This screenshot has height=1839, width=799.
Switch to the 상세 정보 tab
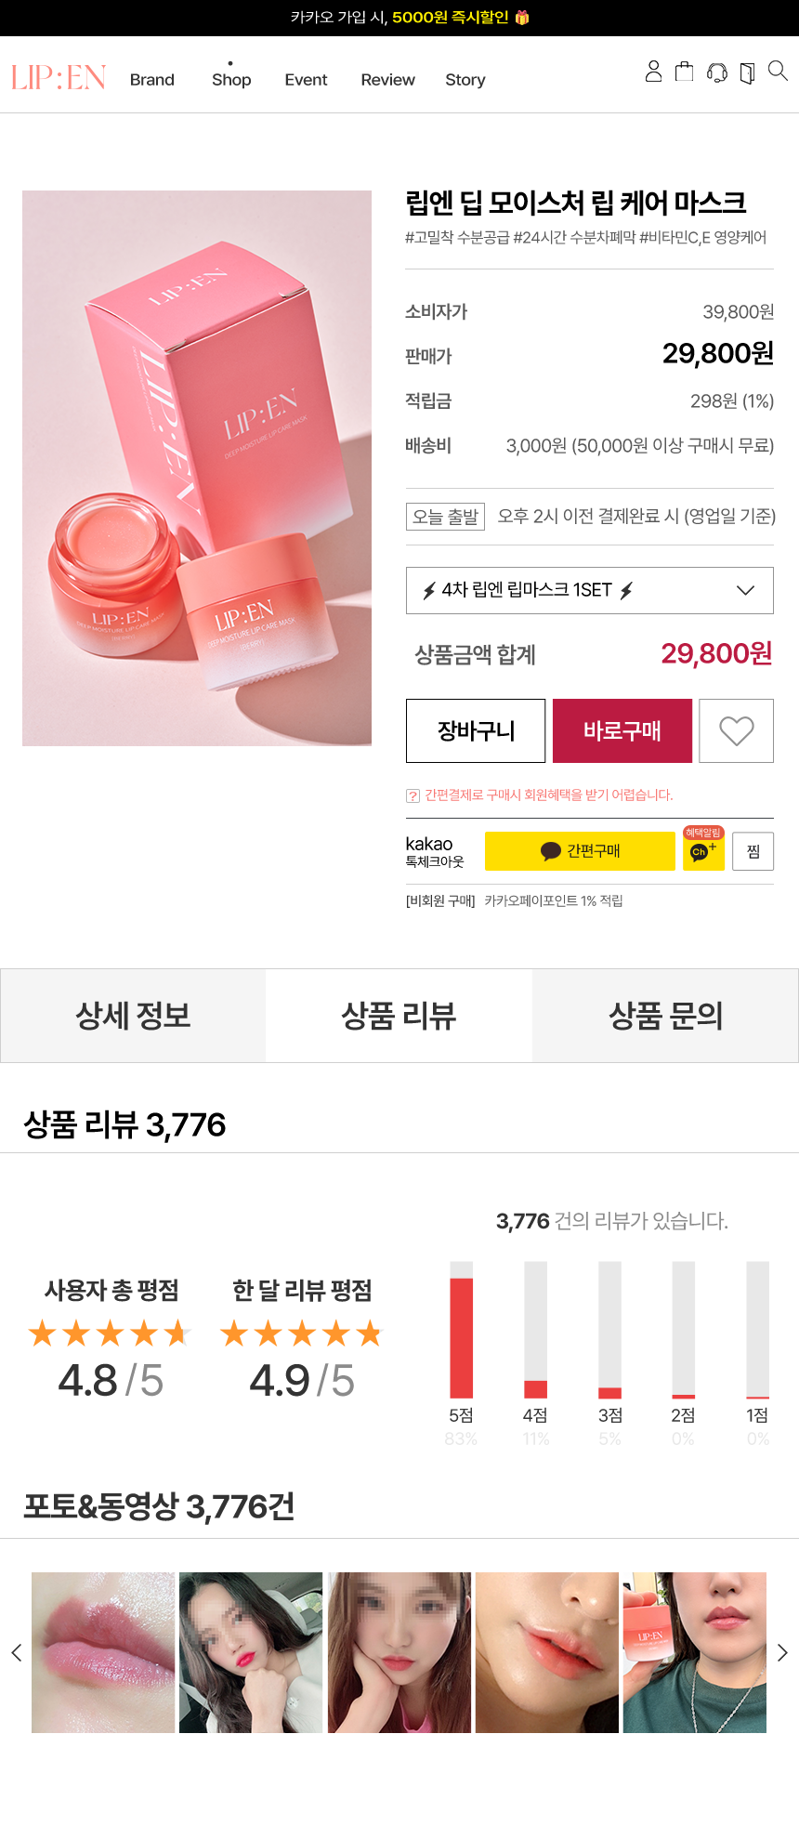tap(133, 1016)
